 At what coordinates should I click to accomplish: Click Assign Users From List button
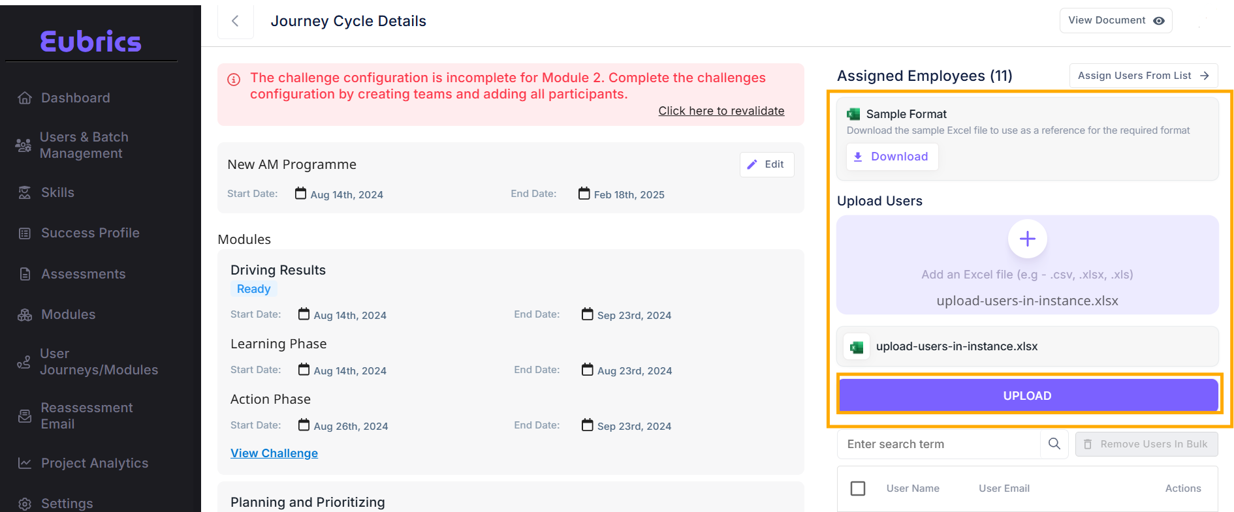click(1143, 76)
